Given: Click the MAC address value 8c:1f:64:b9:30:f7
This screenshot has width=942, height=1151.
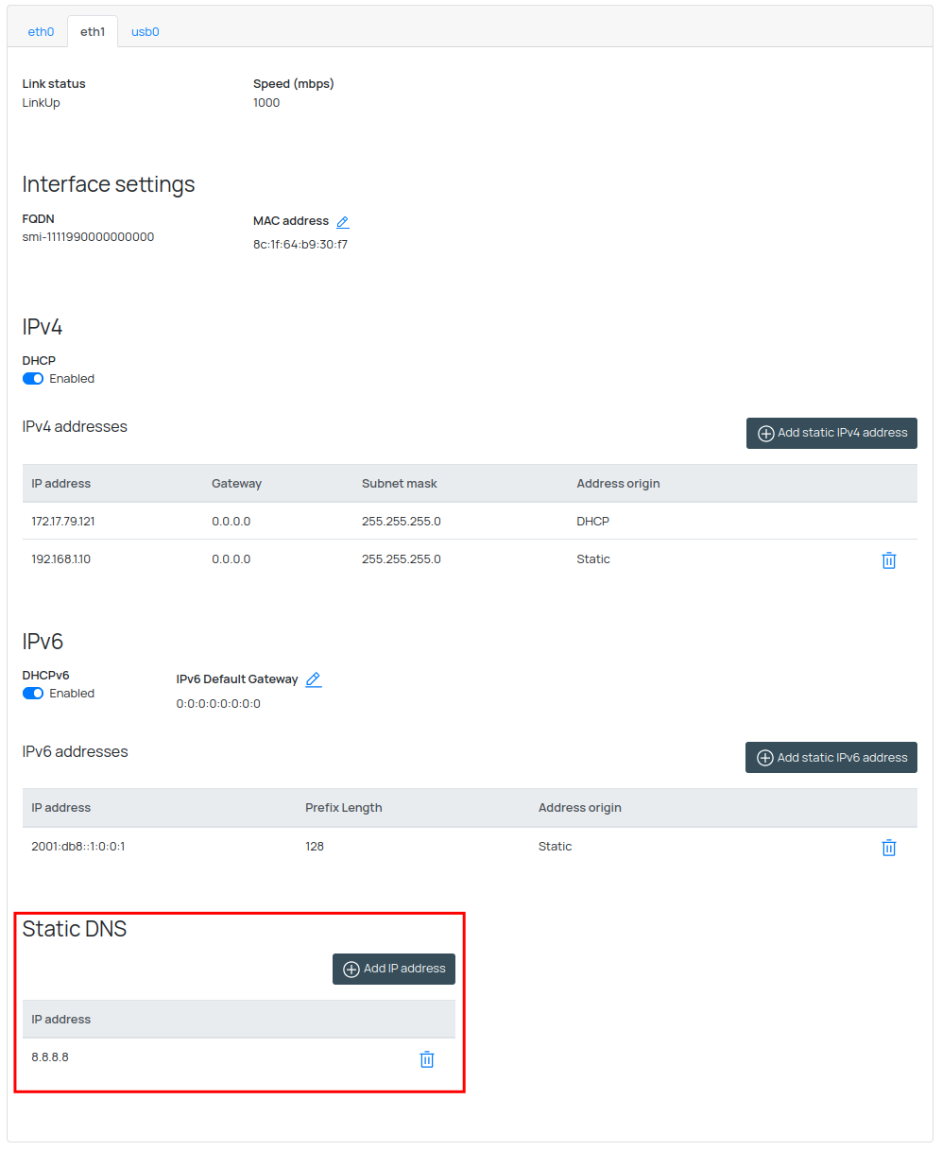Looking at the screenshot, I should (x=300, y=245).
